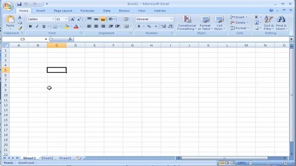Increase font size with Grow Font icon

[72, 19]
